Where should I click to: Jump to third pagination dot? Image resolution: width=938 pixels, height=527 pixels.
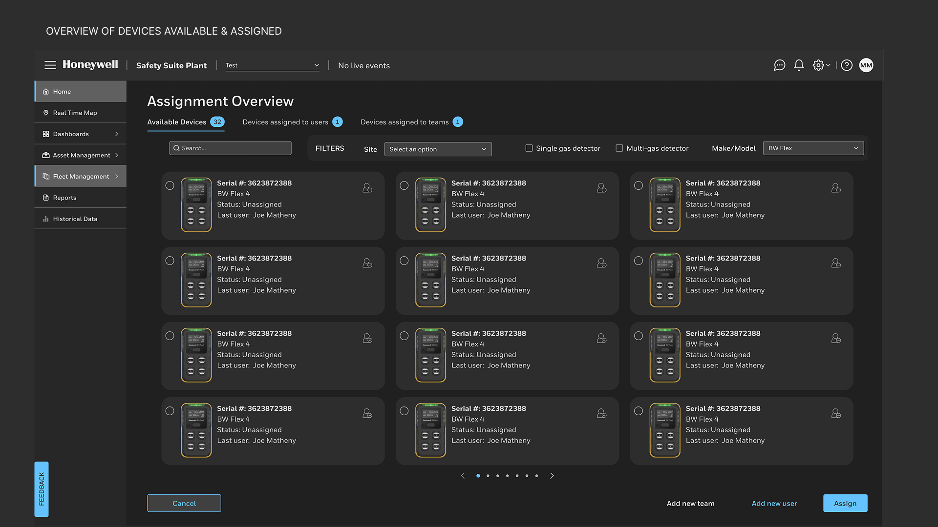coord(497,476)
